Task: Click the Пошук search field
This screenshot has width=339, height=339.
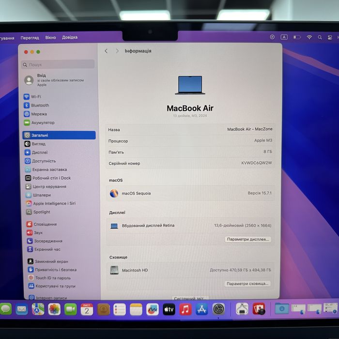Action: (58, 64)
